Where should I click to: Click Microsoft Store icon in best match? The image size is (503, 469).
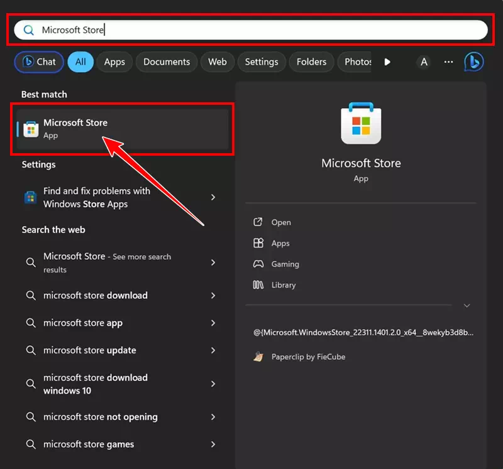point(31,129)
